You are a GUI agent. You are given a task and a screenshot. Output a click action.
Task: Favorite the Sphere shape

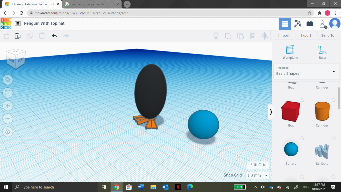[x=302, y=138]
